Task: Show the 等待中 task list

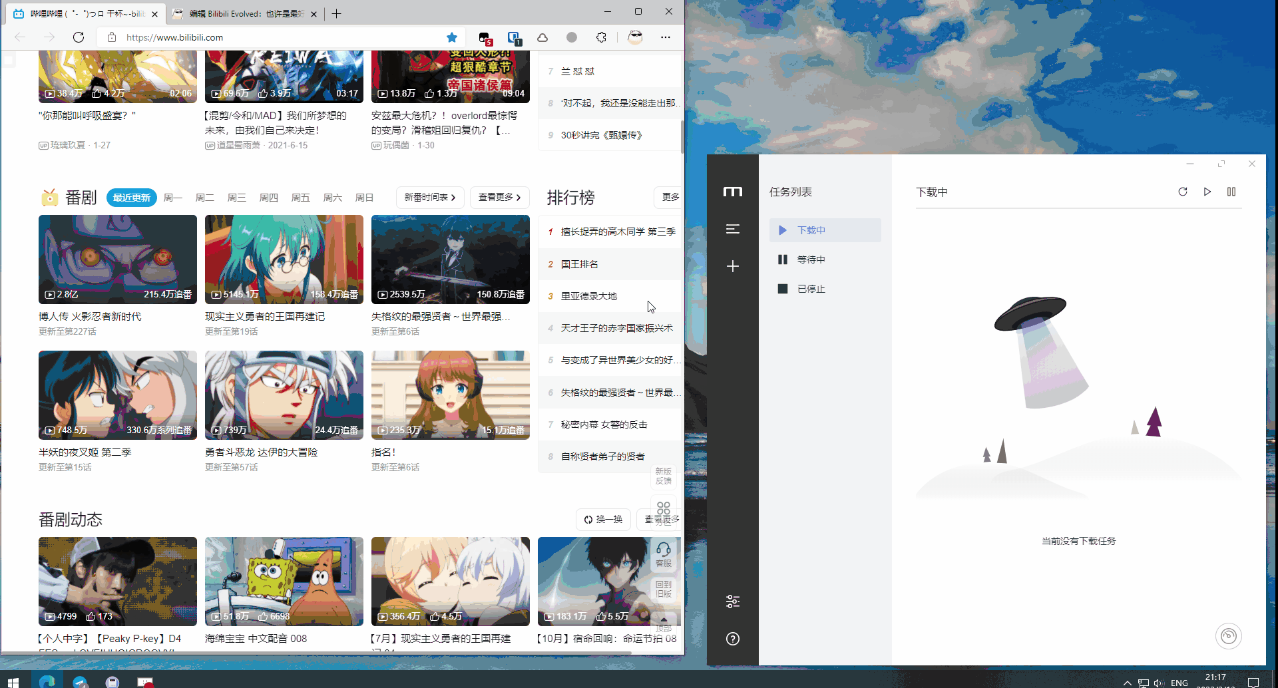Action: point(825,259)
